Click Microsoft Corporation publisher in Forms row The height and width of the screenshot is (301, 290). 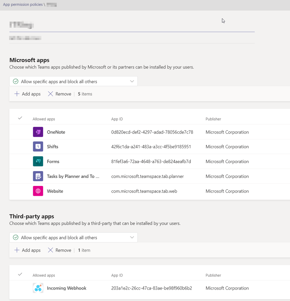[x=227, y=161]
